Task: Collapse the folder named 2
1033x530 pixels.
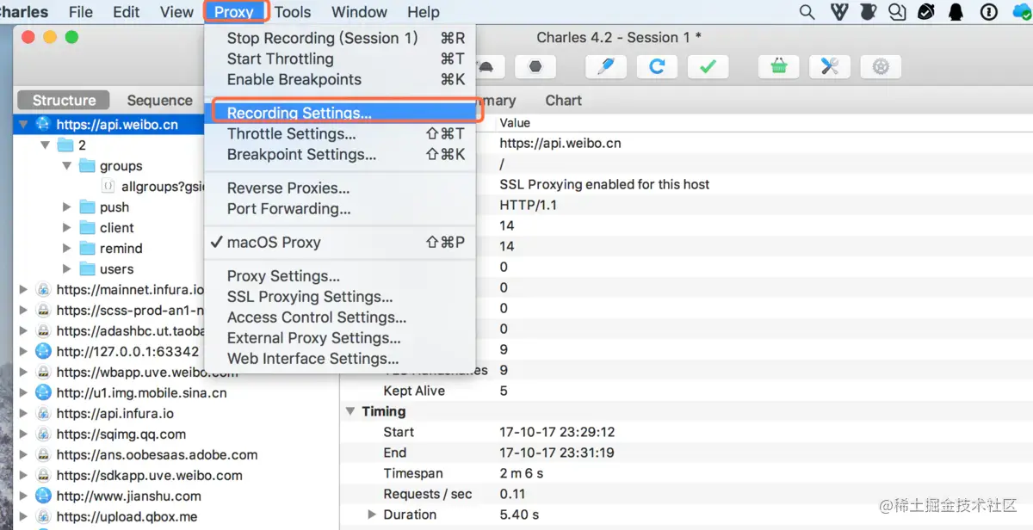Action: 45,145
